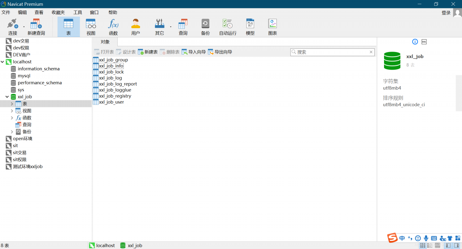Select the DEV商户 connection
Image resolution: width=462 pixels, height=249 pixels.
tap(18, 55)
